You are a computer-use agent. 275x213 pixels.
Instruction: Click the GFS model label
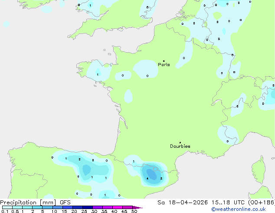click(65, 203)
